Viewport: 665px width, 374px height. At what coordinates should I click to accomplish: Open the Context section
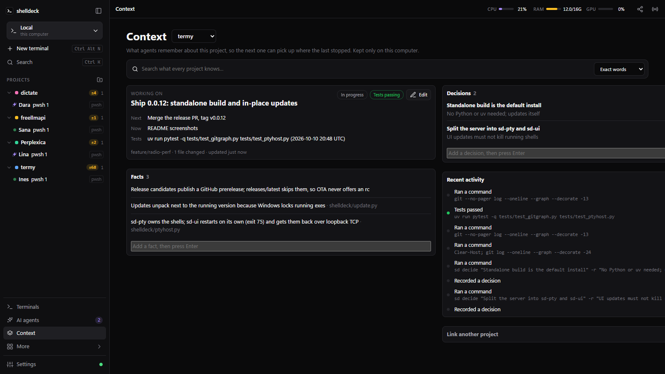pos(54,333)
